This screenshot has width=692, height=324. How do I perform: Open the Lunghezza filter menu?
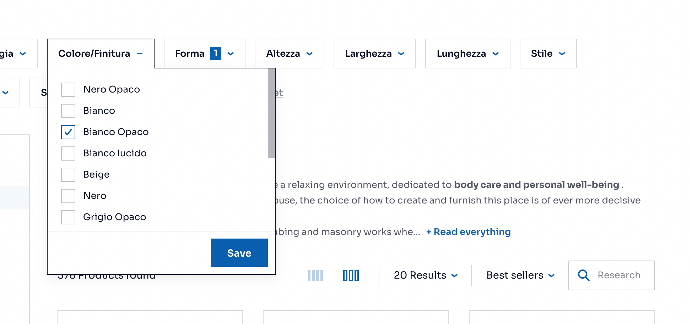[467, 54]
